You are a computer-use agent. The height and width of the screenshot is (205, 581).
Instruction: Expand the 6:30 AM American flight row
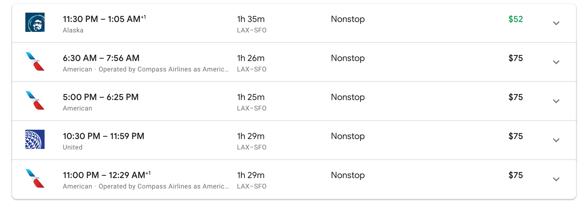[556, 62]
